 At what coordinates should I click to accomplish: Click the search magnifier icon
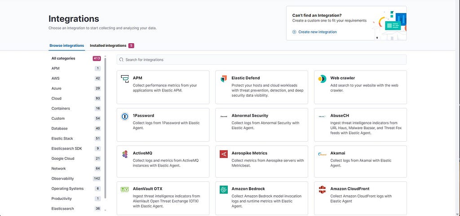[x=121, y=60]
